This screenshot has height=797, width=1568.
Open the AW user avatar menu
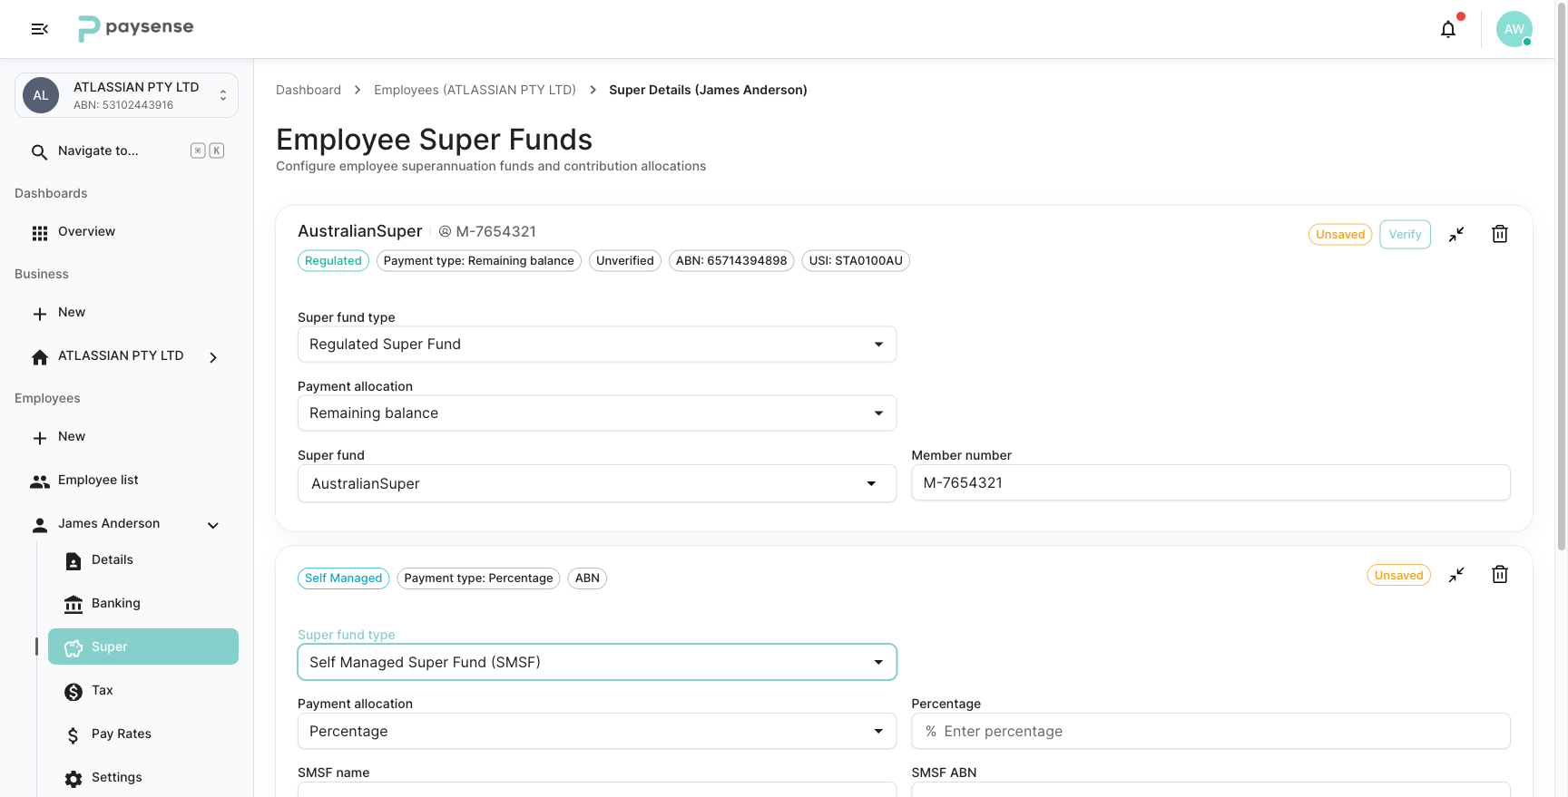coord(1514,29)
